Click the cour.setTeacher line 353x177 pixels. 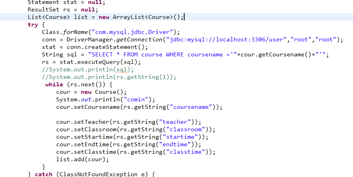coord(129,122)
